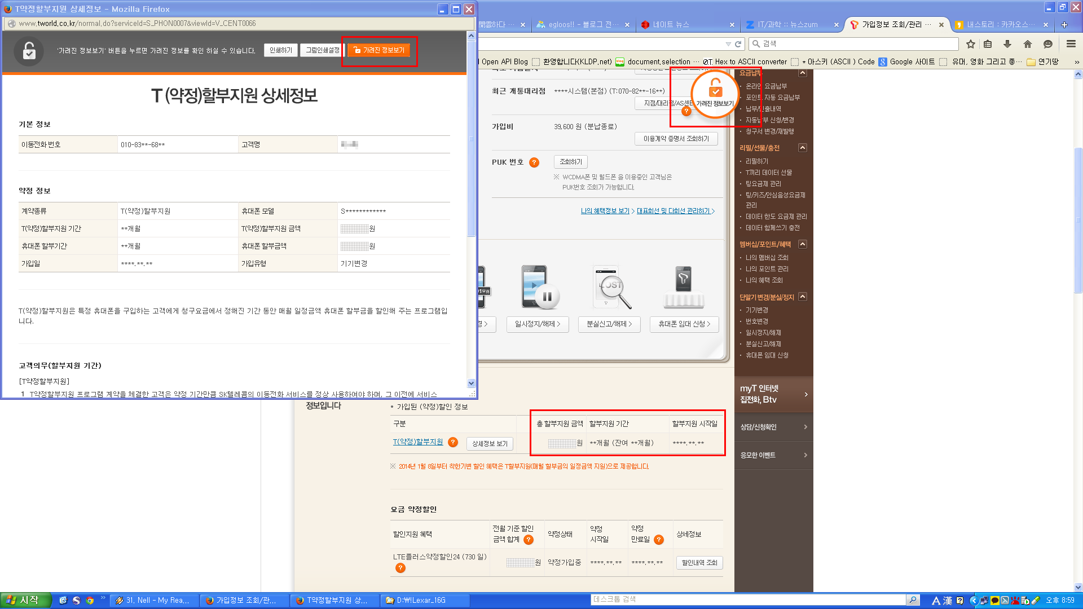Click the padlock icon in popup header
Screen dimensions: 1083x609
[x=29, y=51]
